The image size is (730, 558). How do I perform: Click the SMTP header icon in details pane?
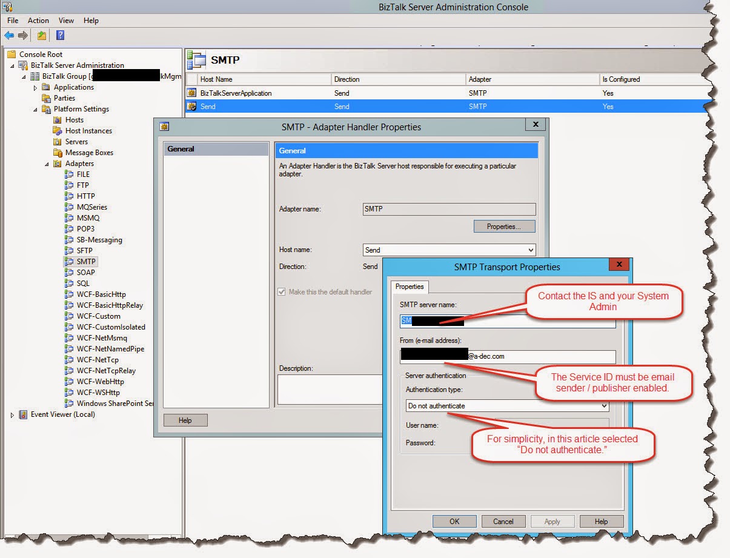196,60
